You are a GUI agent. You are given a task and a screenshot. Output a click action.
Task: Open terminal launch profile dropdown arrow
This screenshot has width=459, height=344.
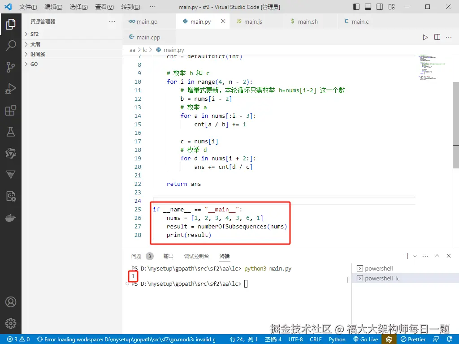pos(415,256)
